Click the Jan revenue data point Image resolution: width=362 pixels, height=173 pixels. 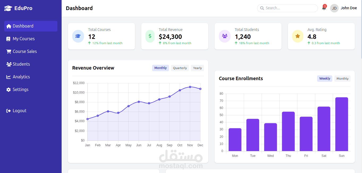[88, 119]
